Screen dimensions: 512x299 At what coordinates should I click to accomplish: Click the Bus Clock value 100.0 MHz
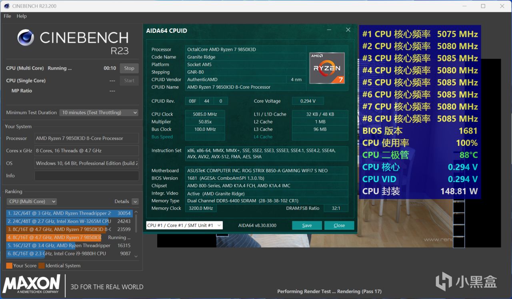coord(205,130)
